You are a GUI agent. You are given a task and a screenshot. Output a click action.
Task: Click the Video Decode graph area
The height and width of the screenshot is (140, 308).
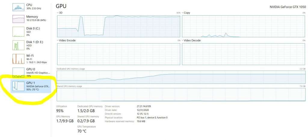click(244, 54)
